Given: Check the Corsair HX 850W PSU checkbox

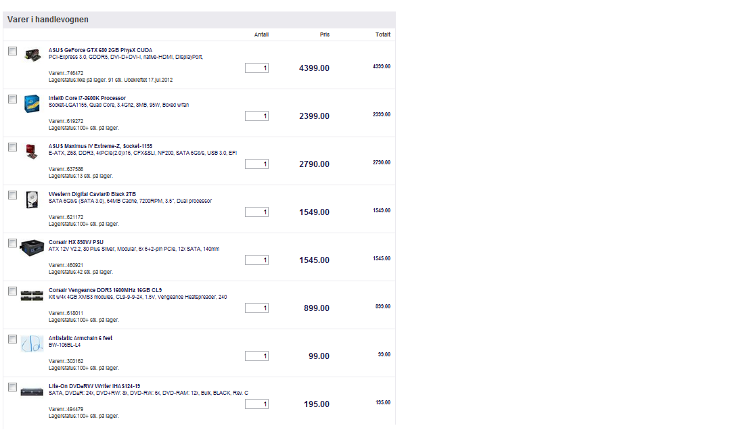Looking at the screenshot, I should (x=12, y=243).
